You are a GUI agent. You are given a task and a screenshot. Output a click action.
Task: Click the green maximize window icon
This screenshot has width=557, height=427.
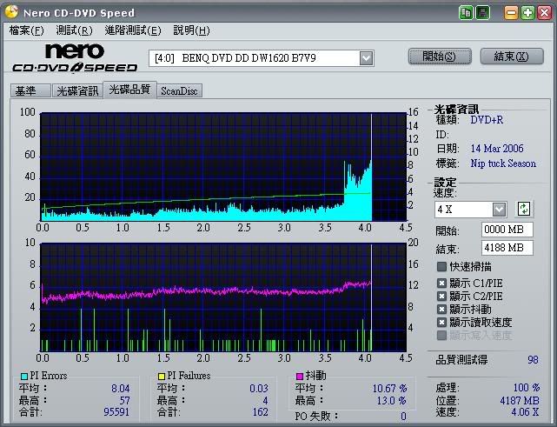pyautogui.click(x=527, y=12)
